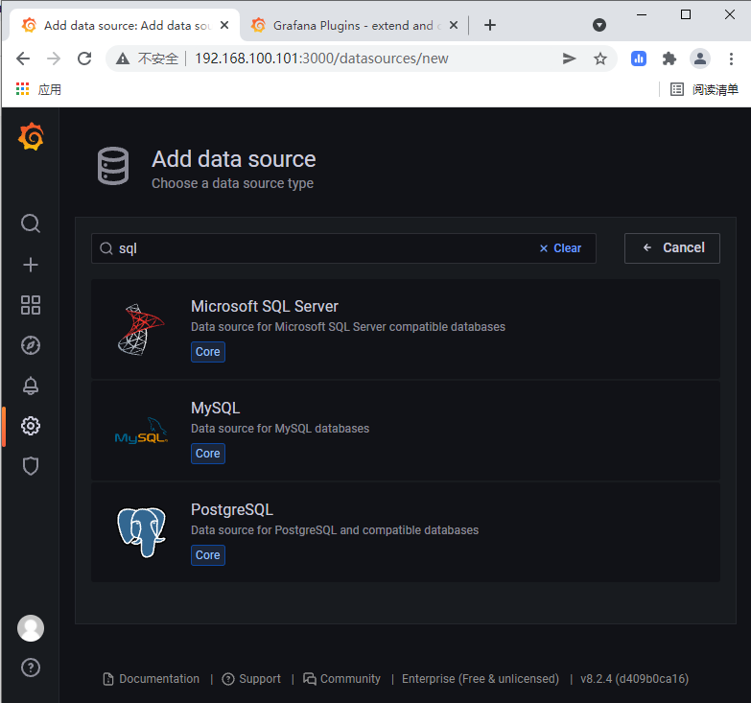
Task: Click the SQL Server compatible databases description
Action: [348, 327]
